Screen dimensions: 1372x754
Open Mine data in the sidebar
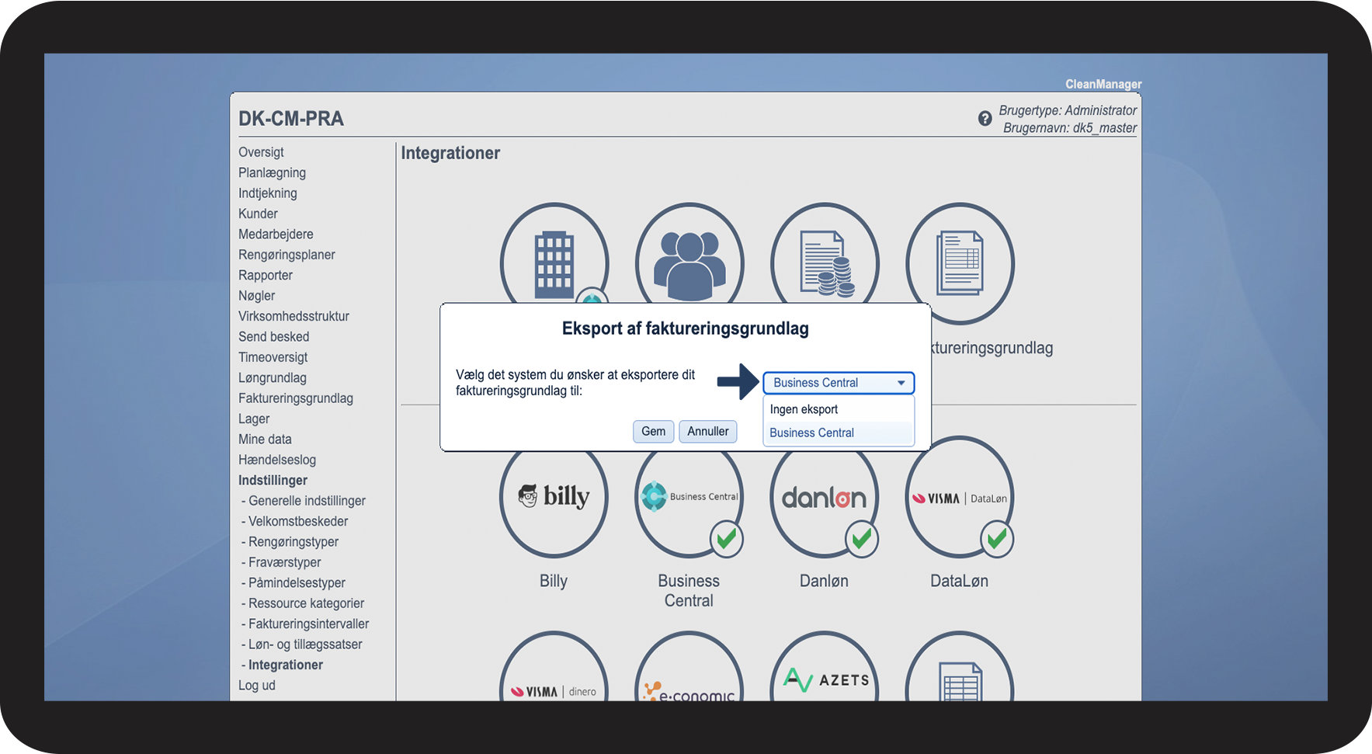pos(265,439)
